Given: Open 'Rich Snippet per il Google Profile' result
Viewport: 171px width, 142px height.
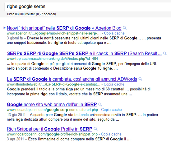Looking at the screenshot, I should tap(49, 129).
